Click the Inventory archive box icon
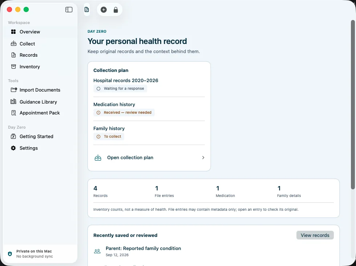The image size is (356, 266). [14, 66]
